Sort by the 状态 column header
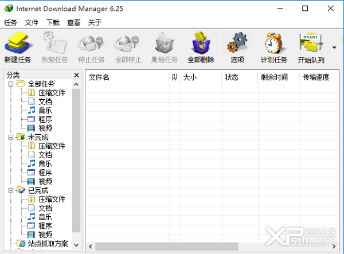The width and height of the screenshot is (344, 254). point(240,77)
